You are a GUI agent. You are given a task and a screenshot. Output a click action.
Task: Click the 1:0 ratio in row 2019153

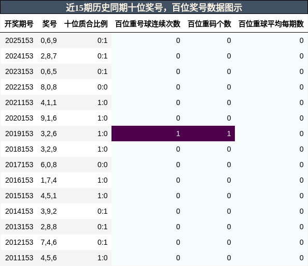point(103,134)
